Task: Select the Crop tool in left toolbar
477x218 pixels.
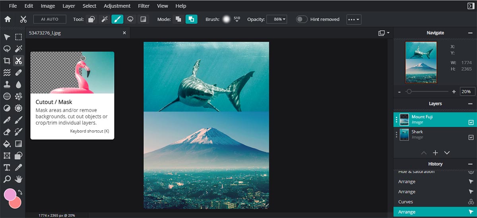Action: (x=7, y=61)
